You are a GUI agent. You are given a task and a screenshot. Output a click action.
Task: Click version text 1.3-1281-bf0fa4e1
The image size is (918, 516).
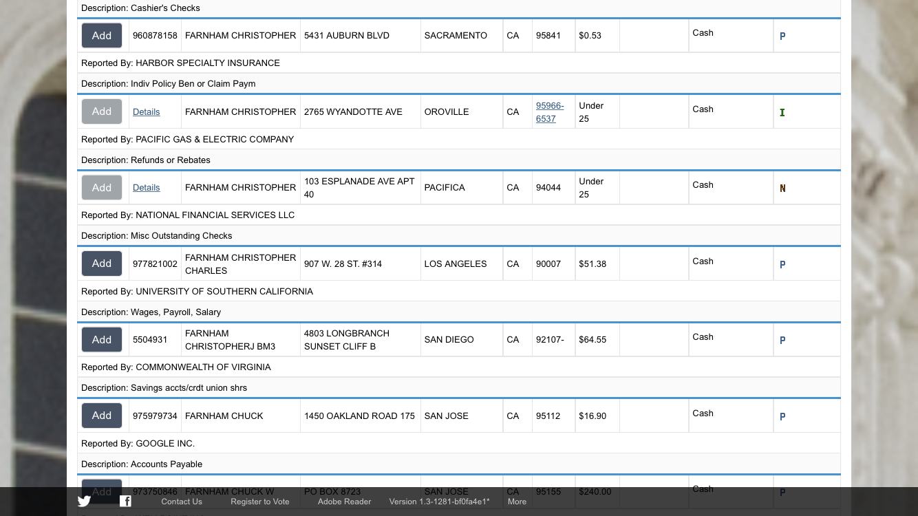coord(440,502)
